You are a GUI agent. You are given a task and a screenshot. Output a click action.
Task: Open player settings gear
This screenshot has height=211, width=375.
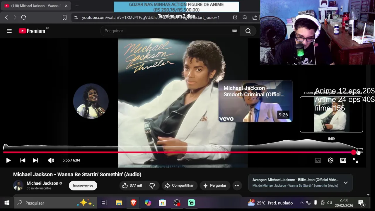[x=330, y=160]
